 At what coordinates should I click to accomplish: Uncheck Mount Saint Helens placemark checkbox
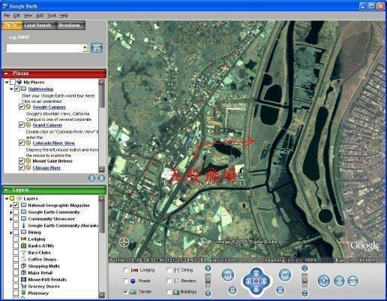point(22,161)
